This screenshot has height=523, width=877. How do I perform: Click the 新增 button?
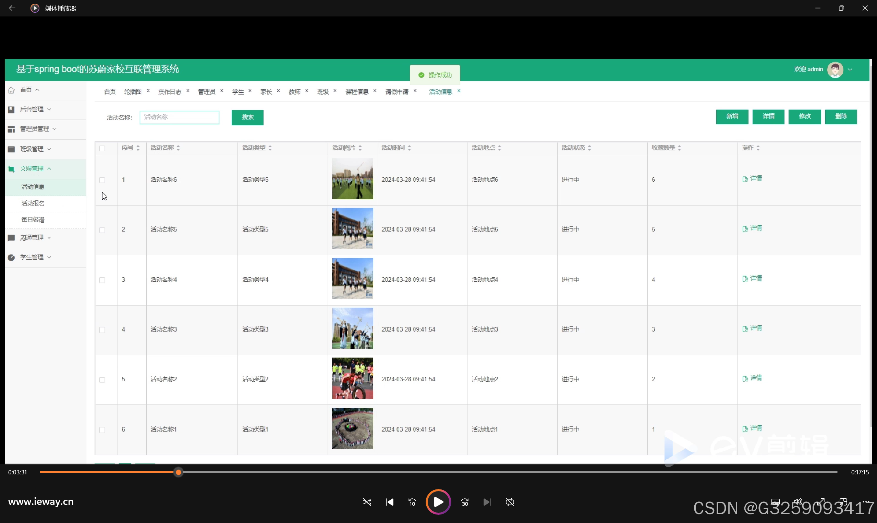(x=732, y=116)
